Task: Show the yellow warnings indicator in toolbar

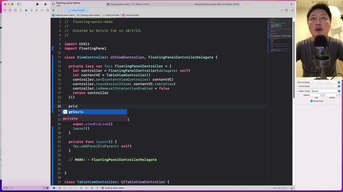Action: (x=247, y=4)
